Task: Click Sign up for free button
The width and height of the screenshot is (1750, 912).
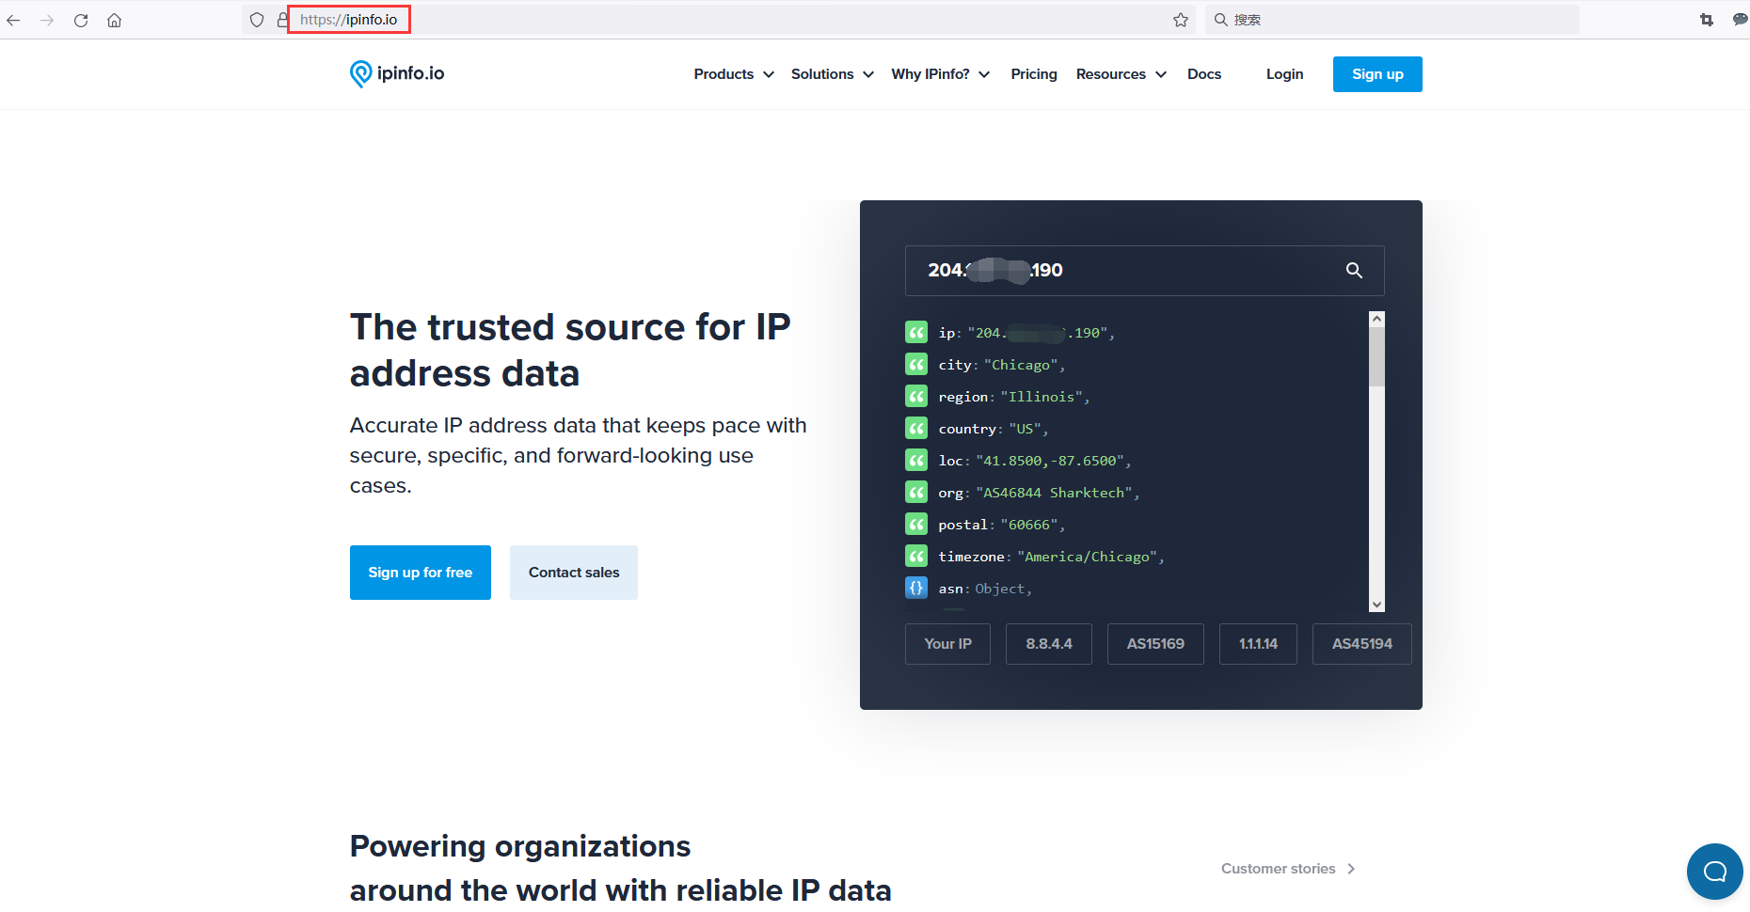Action: (421, 573)
